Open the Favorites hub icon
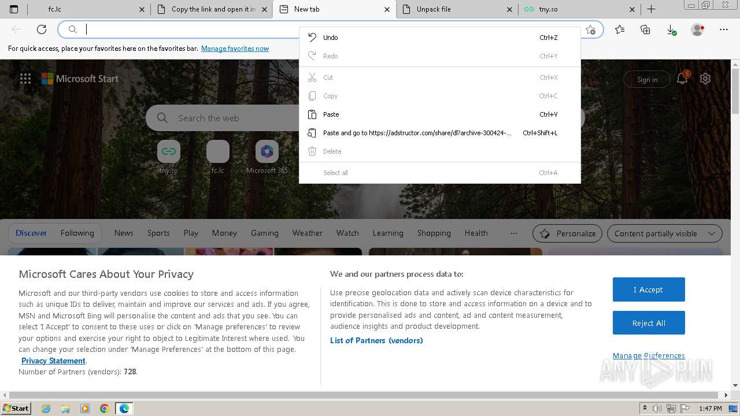740x416 pixels. pyautogui.click(x=620, y=29)
